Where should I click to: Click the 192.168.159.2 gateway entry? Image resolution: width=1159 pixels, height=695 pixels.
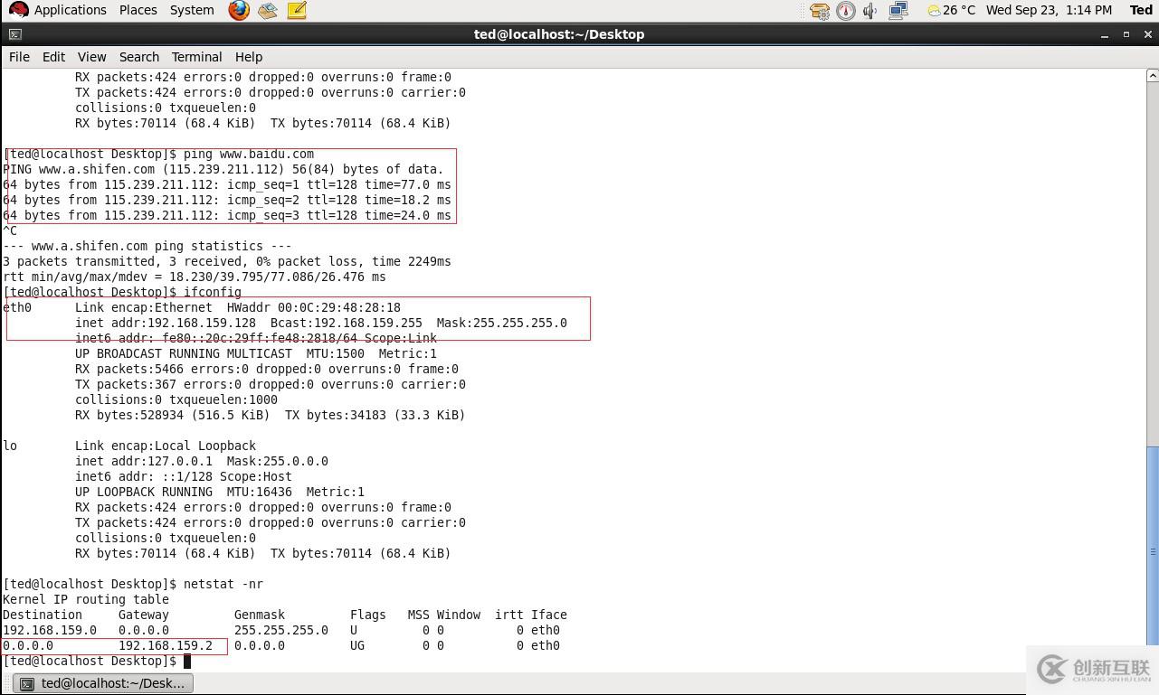(166, 645)
